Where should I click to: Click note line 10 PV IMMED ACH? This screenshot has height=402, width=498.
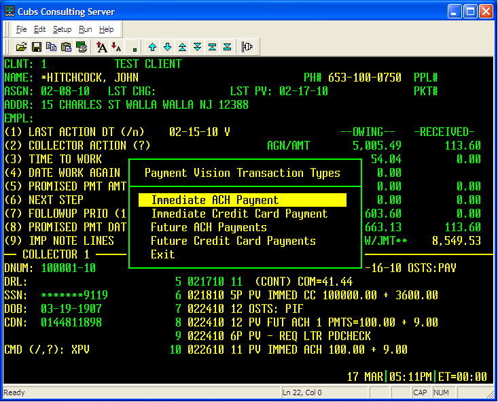tap(288, 350)
